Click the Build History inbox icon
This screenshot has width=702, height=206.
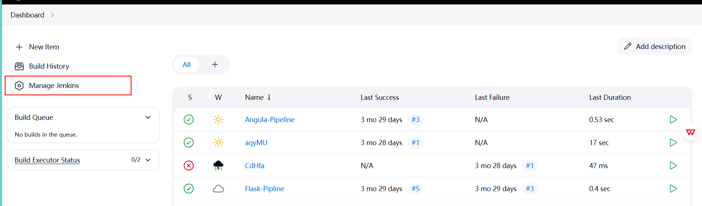pos(19,66)
